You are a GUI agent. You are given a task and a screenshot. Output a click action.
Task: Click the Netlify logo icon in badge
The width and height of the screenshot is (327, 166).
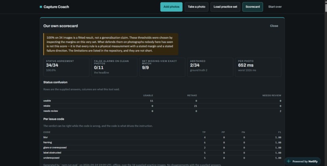(289, 161)
